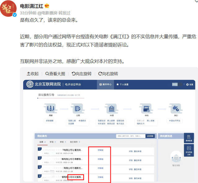Click the 诉讼服务引导 section heading
198x183 pixels.
(46, 95)
